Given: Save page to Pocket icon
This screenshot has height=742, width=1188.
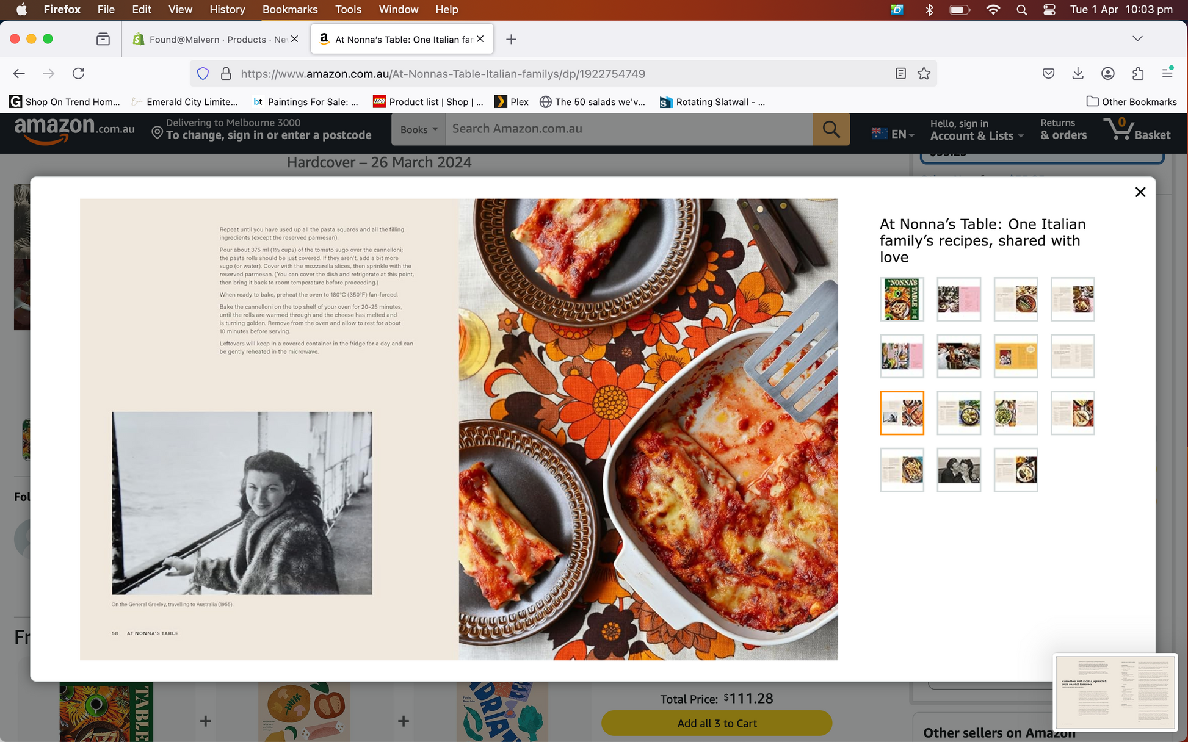Looking at the screenshot, I should (x=1048, y=74).
